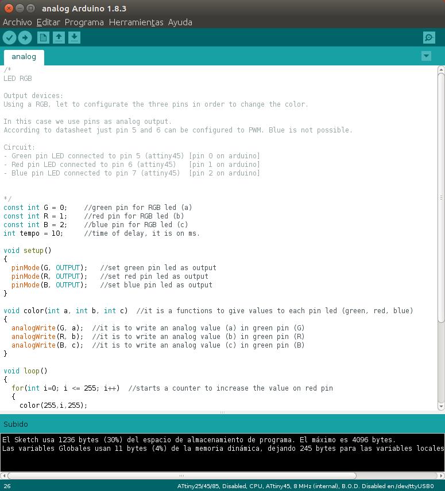This screenshot has width=445, height=491.
Task: Expand the tab options dropdown arrow
Action: click(426, 56)
